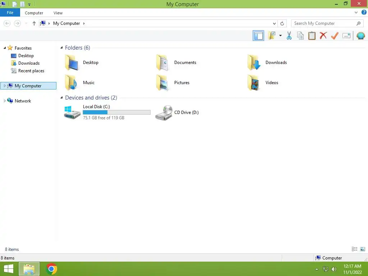The height and width of the screenshot is (276, 368).
Task: Select the Videos folder icon
Action: [x=254, y=82]
